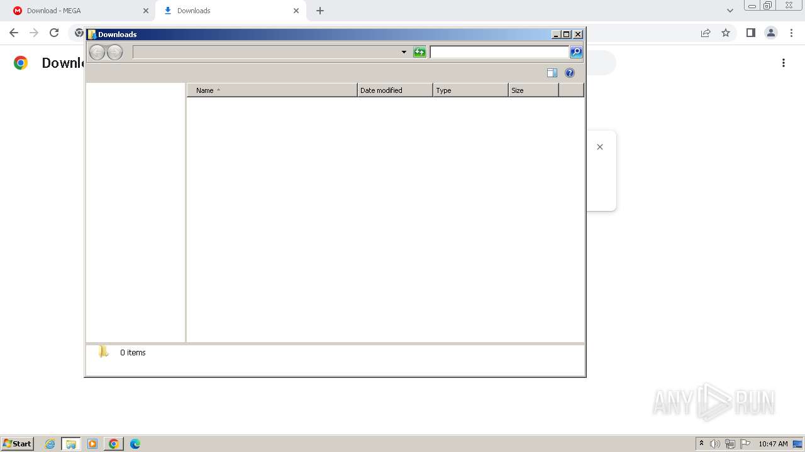The image size is (805, 452).
Task: Minimize the Downloads explorer window
Action: 556,35
